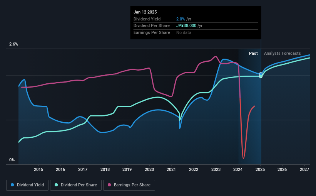316x196 pixels.
Task: Click the No data earnings value
Action: (x=184, y=32)
